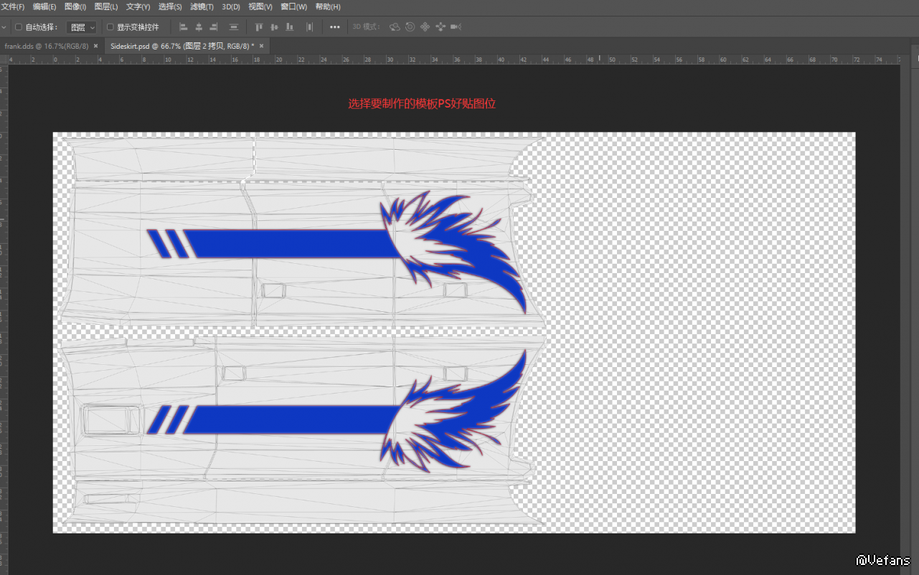The image size is (919, 575).
Task: Open the 图像(I) menu
Action: [75, 6]
